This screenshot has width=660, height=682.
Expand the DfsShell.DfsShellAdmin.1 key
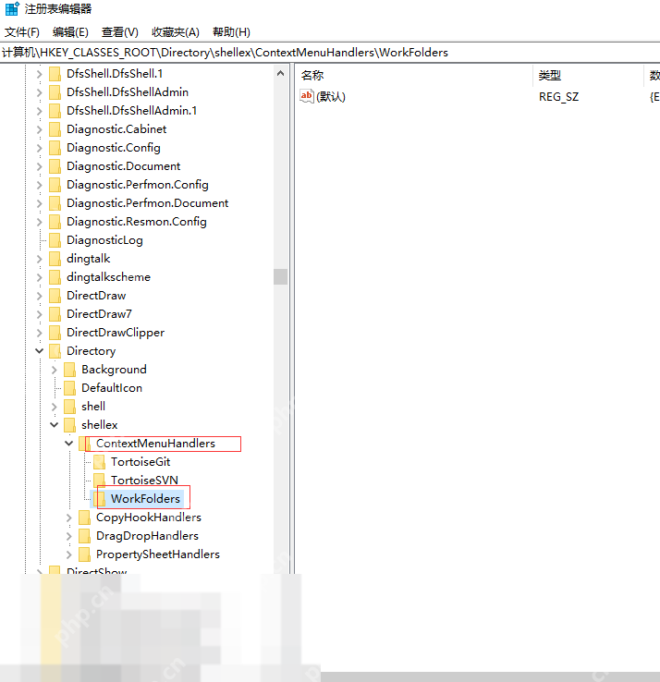tap(40, 111)
